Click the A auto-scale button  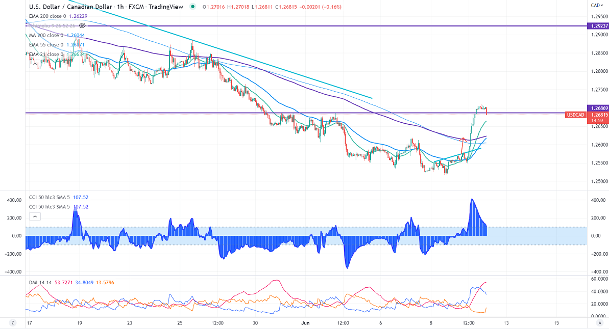[x=600, y=323]
